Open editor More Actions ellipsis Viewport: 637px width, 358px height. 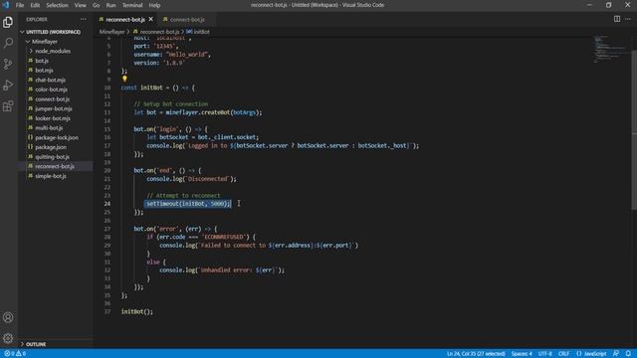[628, 19]
